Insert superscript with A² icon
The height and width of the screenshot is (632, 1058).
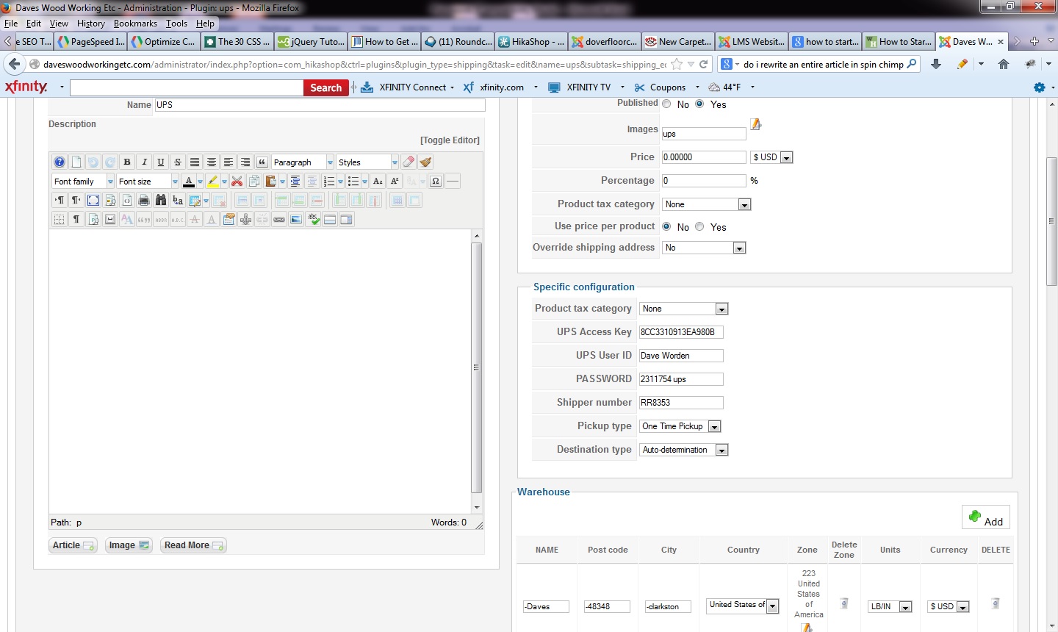[395, 181]
